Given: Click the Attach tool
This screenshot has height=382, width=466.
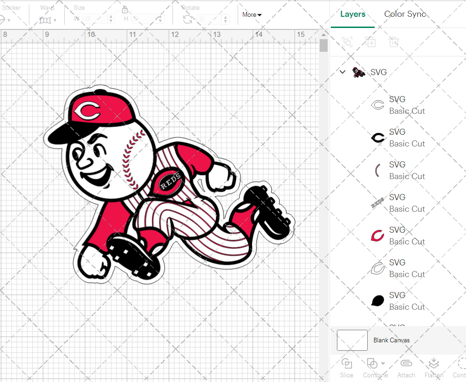Looking at the screenshot, I should 406,368.
